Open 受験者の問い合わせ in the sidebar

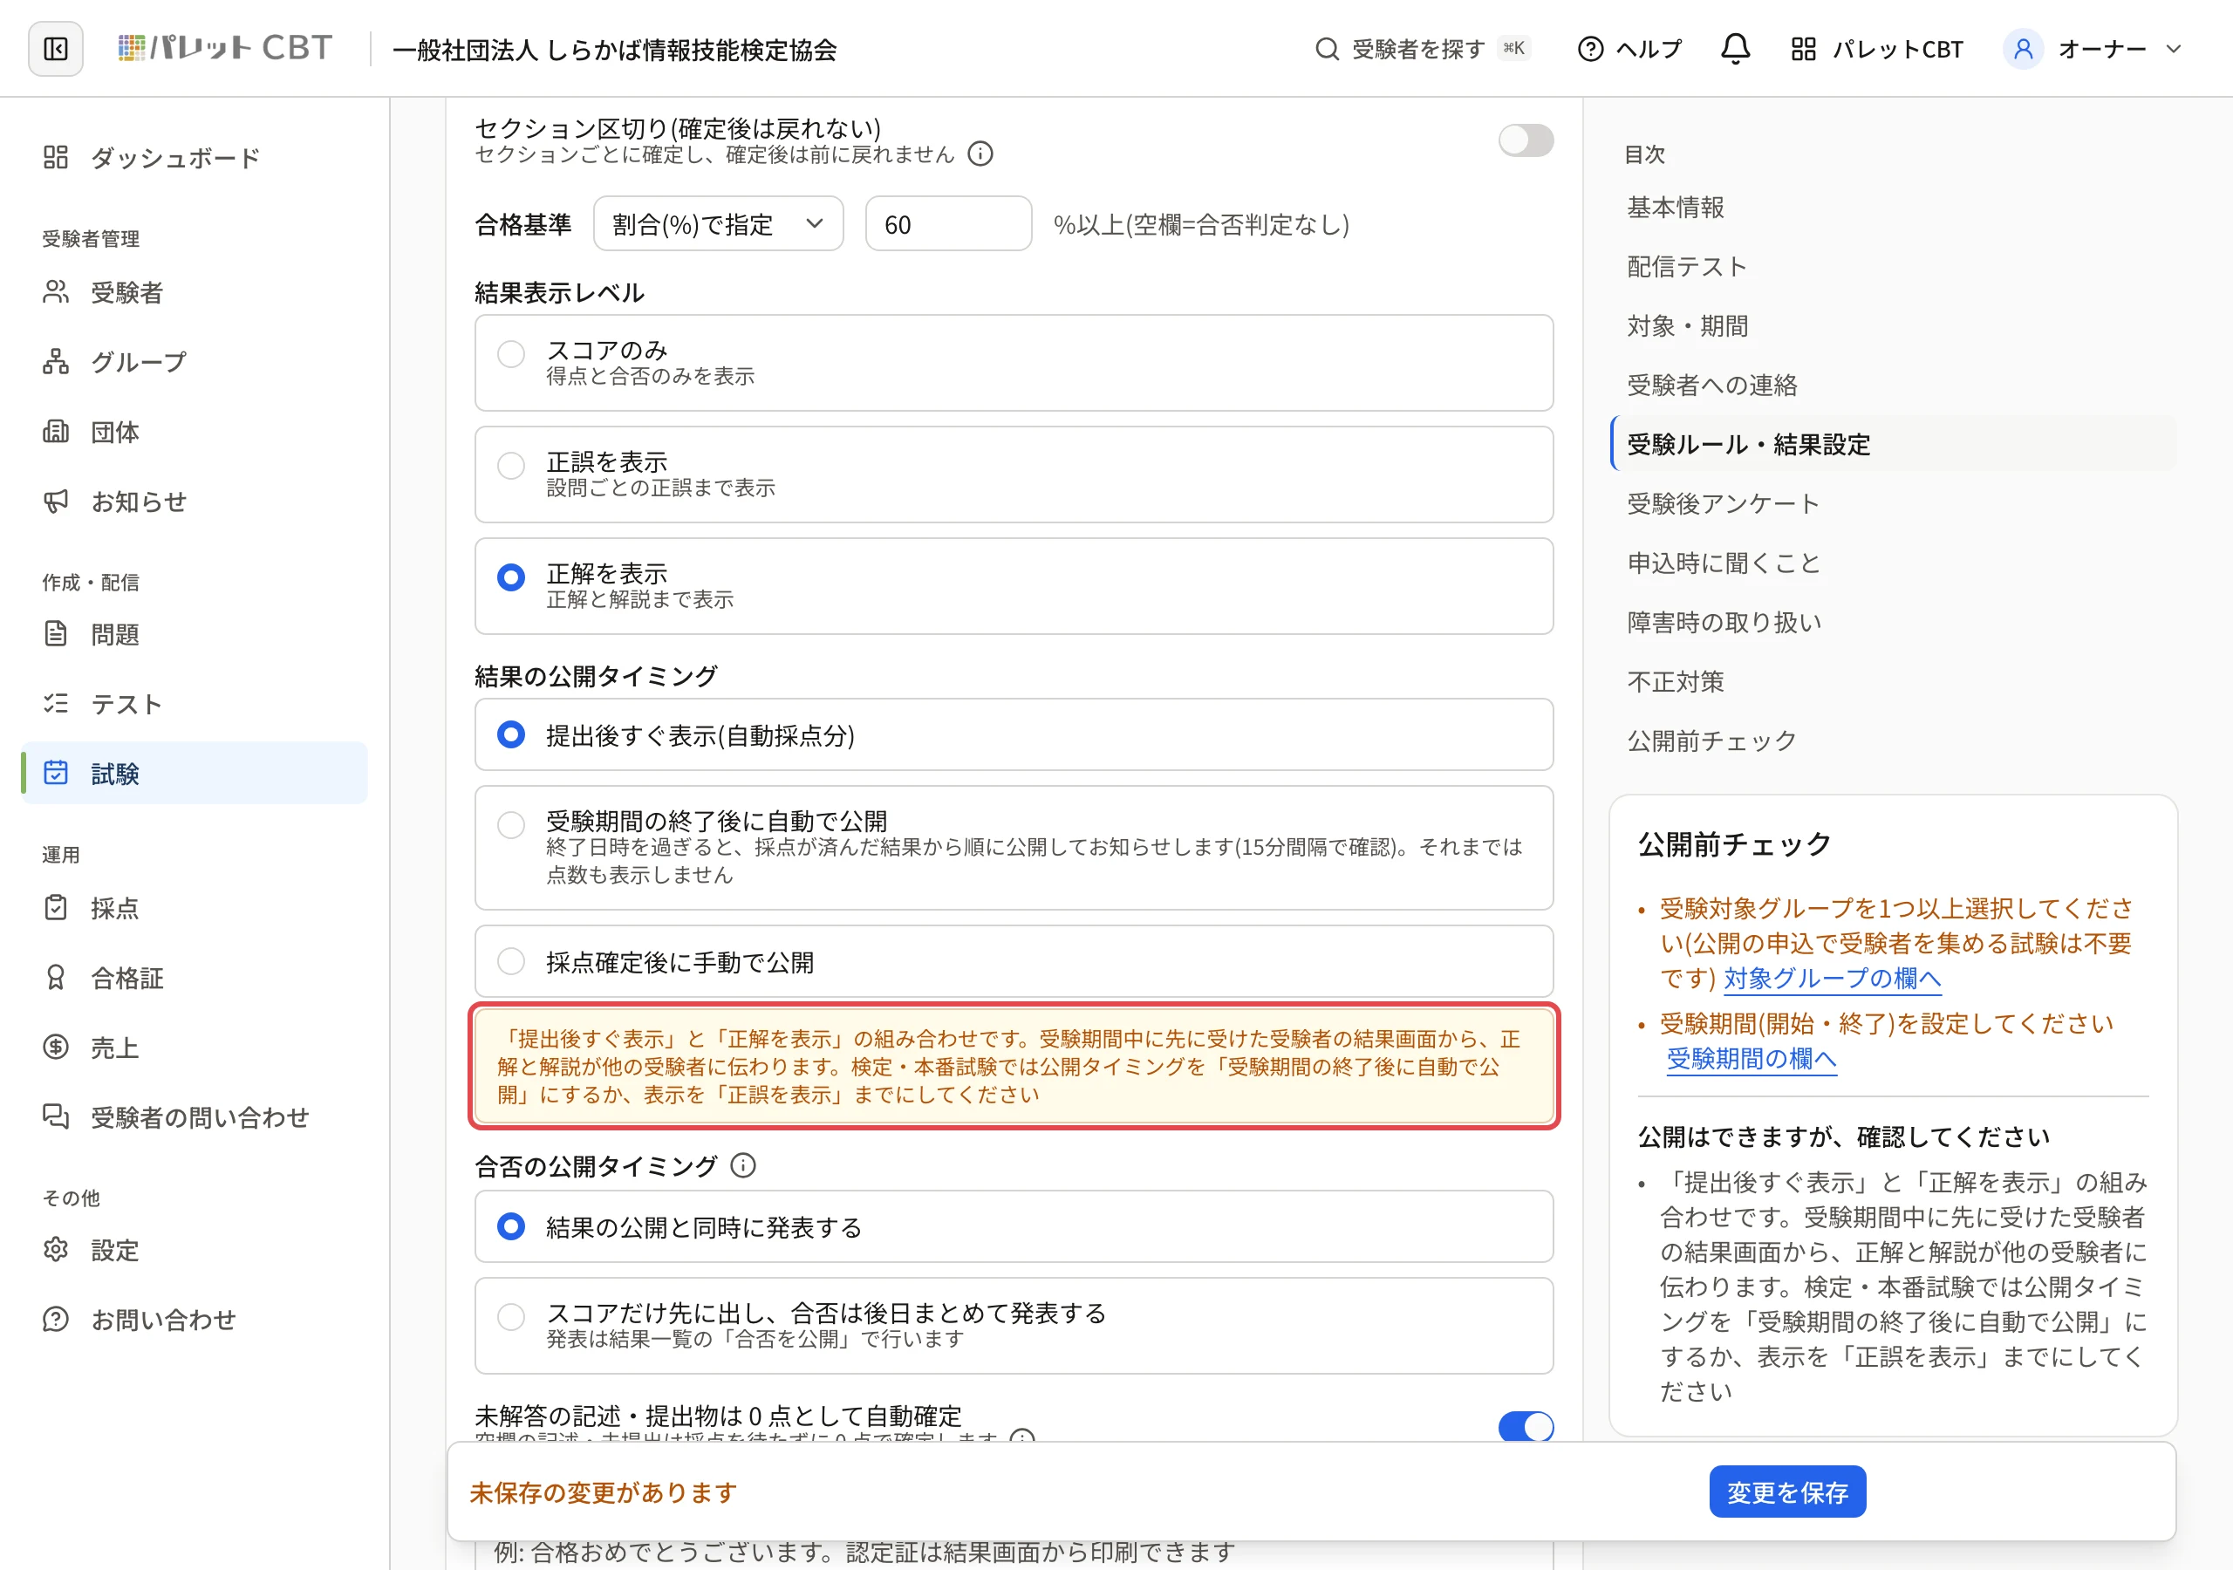pos(195,1117)
